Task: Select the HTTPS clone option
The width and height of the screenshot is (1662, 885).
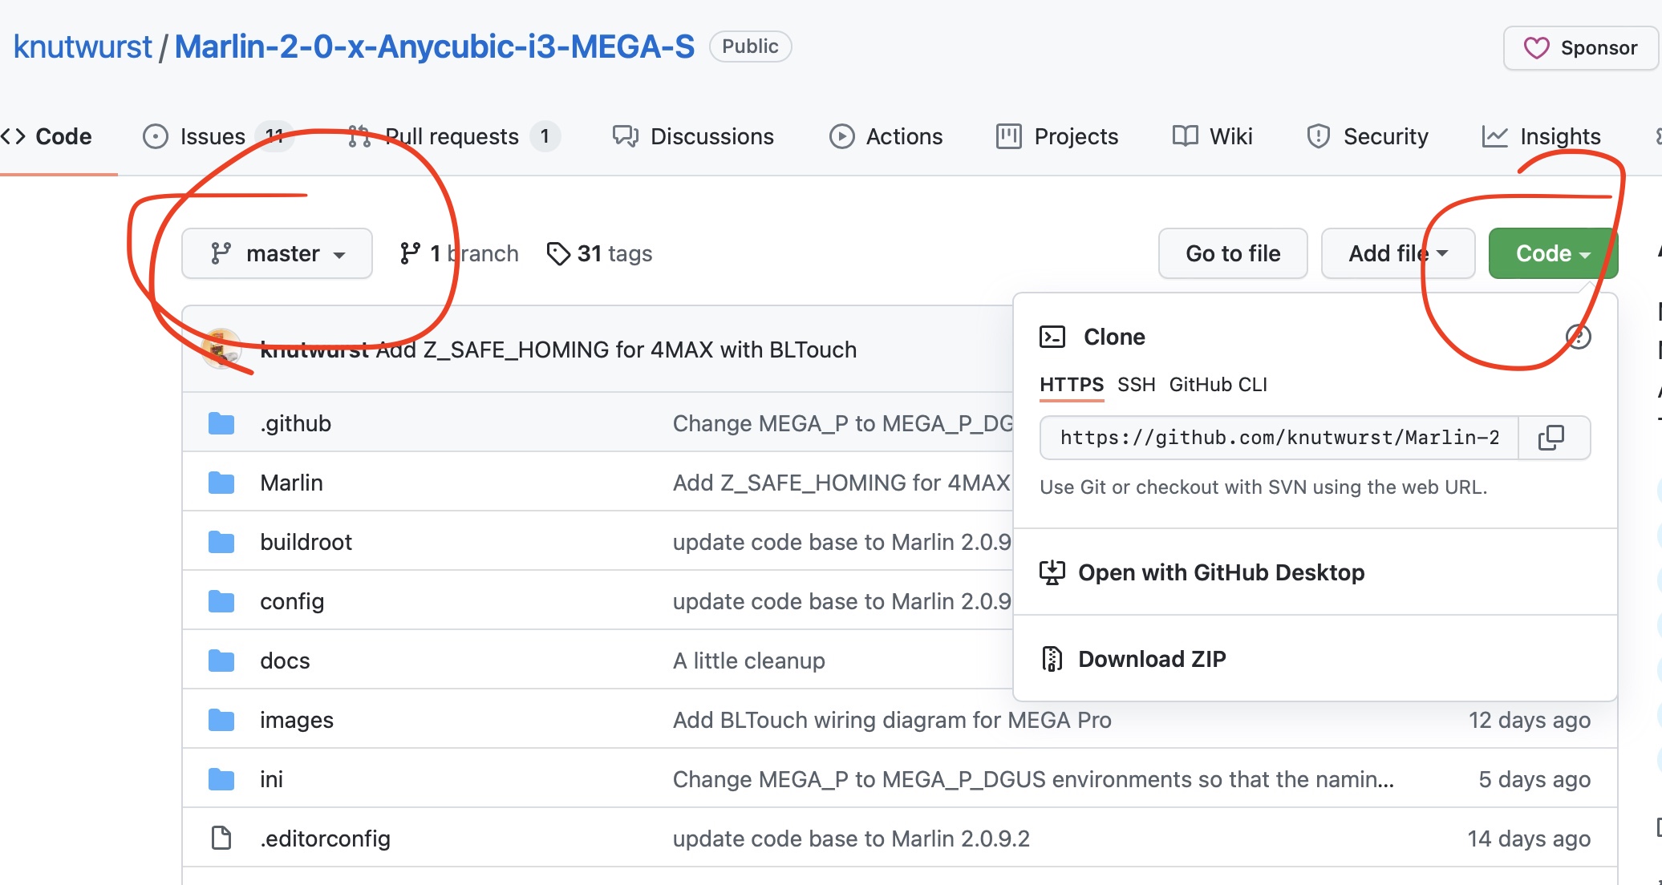Action: click(1072, 385)
